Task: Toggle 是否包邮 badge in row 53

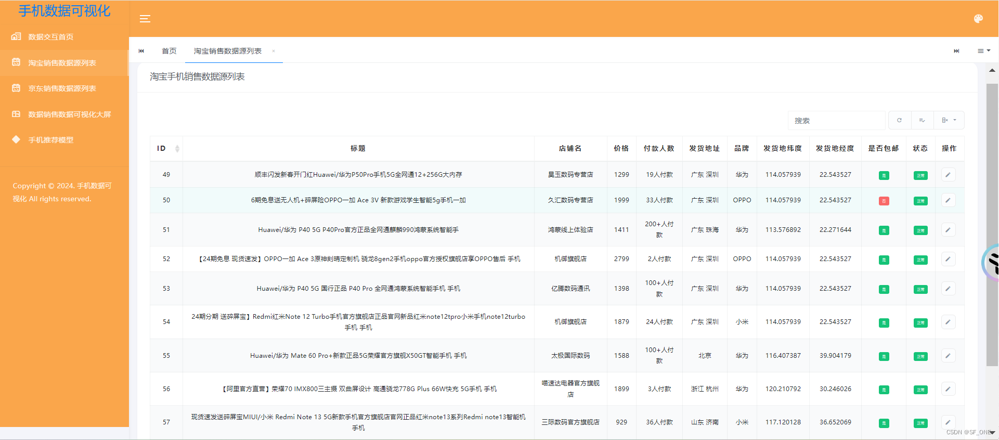Action: (x=884, y=289)
